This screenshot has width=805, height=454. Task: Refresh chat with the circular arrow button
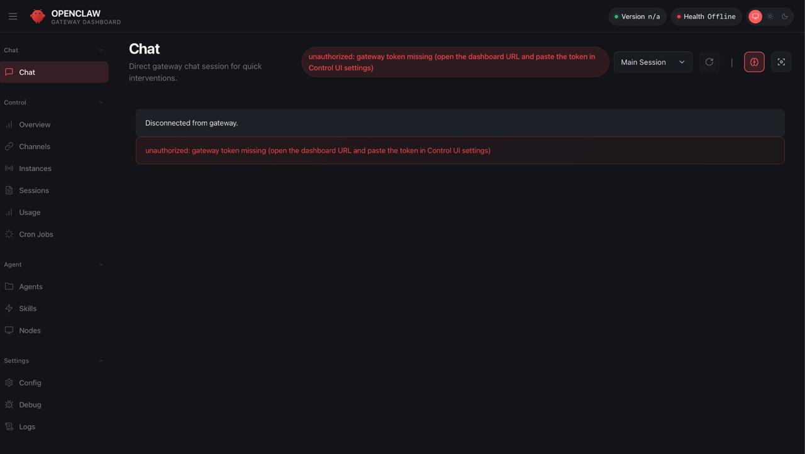tap(709, 62)
